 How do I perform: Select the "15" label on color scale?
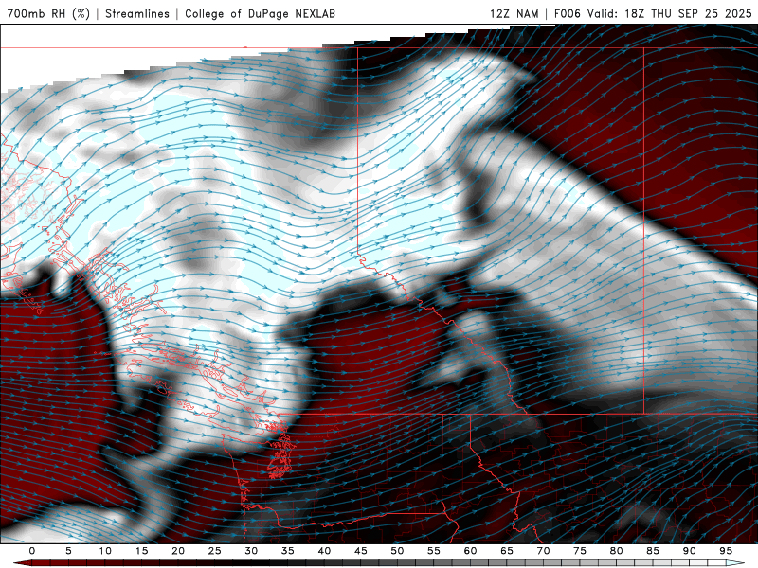tap(141, 551)
